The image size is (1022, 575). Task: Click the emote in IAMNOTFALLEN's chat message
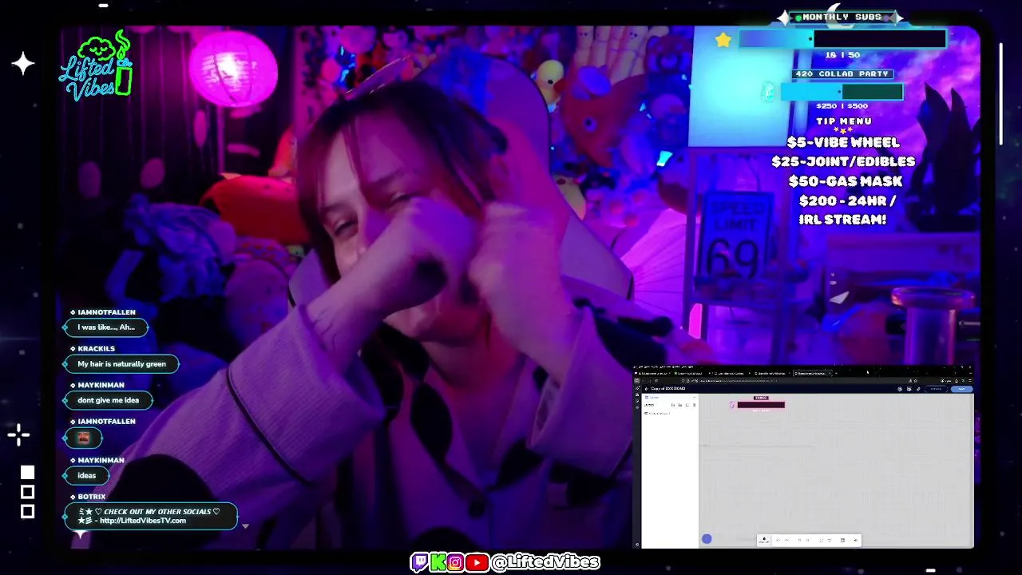84,437
